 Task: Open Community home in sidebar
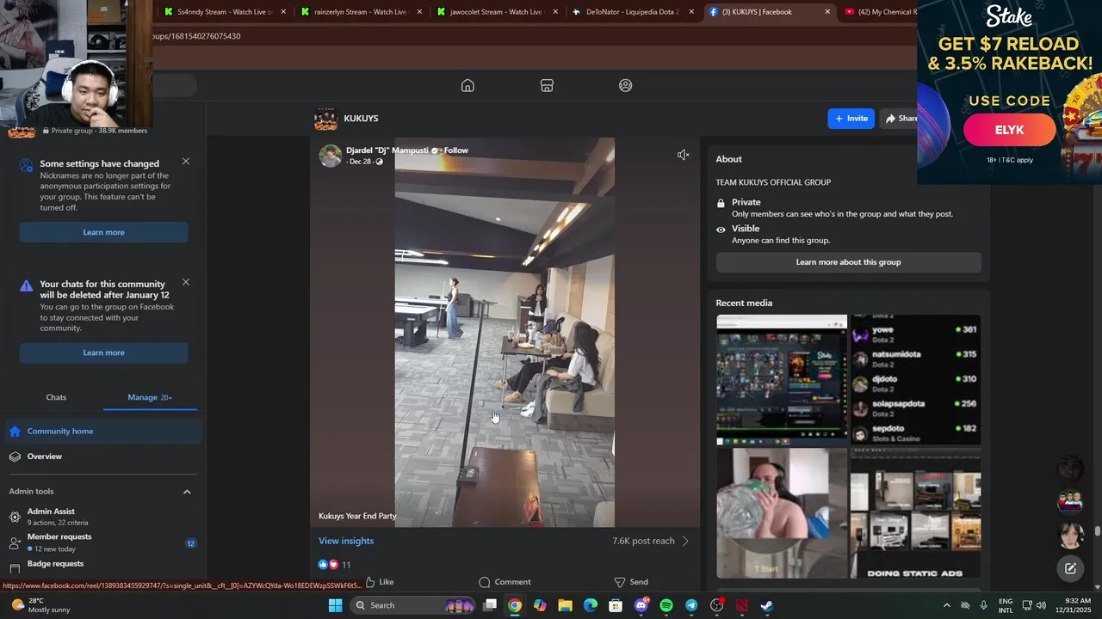point(102,432)
